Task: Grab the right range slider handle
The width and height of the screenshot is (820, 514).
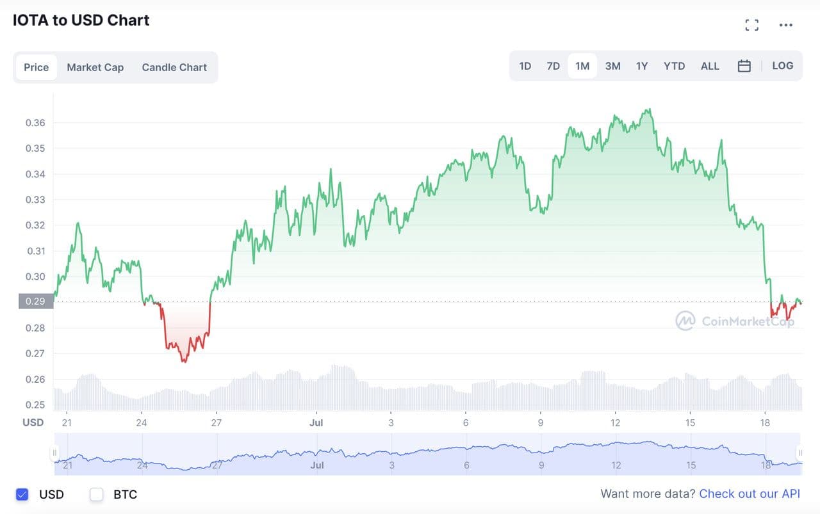Action: [800, 453]
